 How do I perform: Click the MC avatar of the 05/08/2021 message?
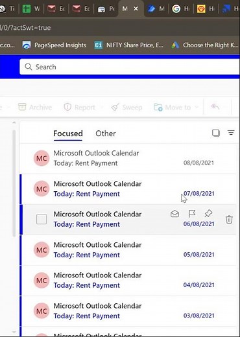click(x=42, y=250)
